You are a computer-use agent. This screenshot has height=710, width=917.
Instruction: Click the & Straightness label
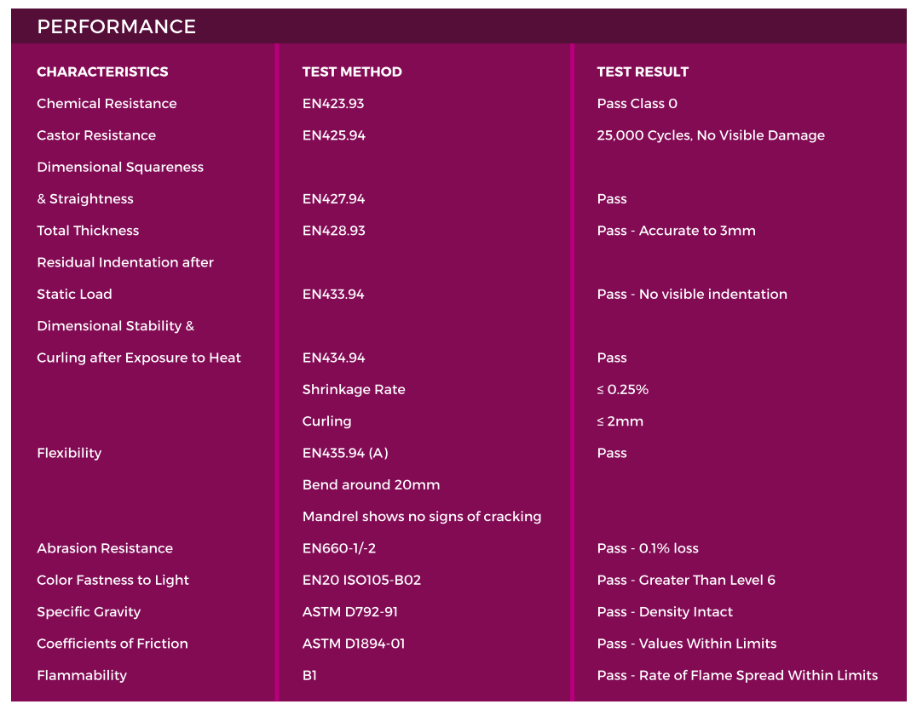pyautogui.click(x=85, y=198)
